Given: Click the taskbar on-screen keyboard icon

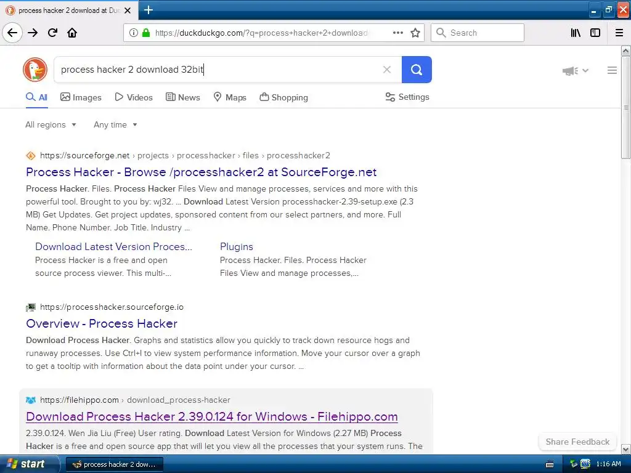Looking at the screenshot, I should [x=549, y=464].
